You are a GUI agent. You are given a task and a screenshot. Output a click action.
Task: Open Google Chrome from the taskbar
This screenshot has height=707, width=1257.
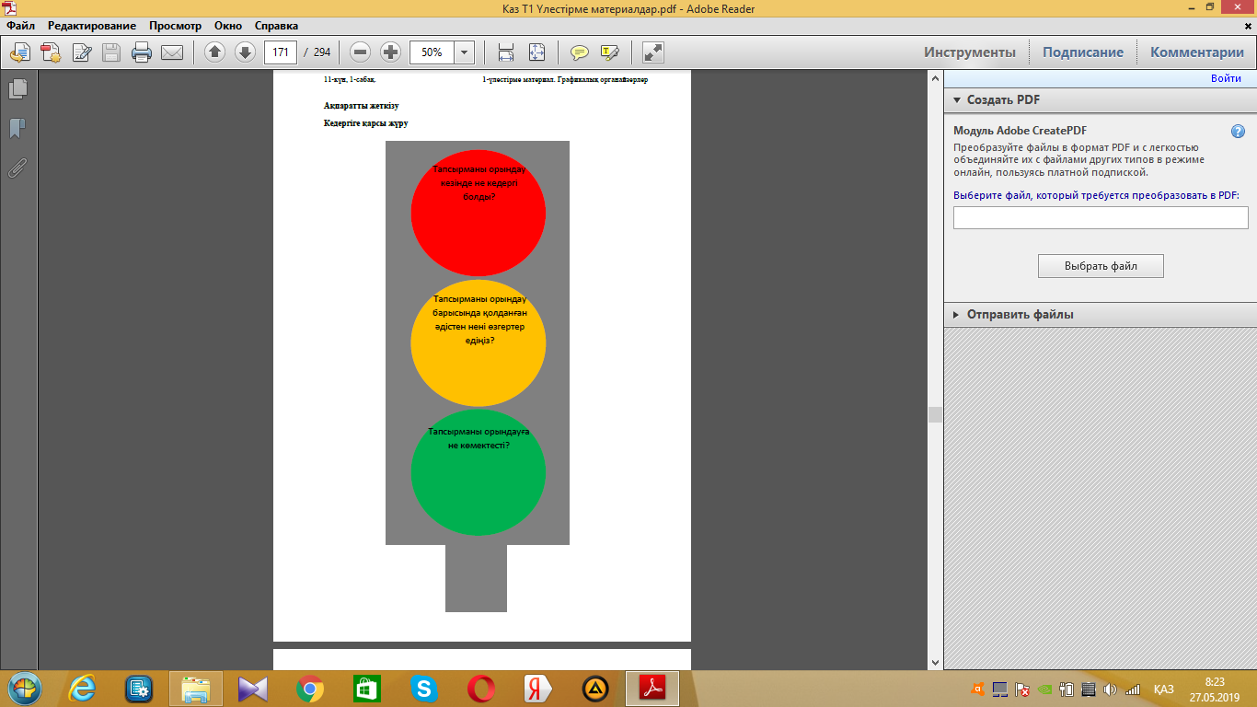310,689
